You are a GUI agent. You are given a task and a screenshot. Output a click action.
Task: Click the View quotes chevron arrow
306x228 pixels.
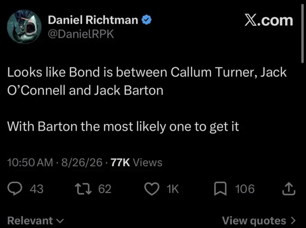click(293, 221)
